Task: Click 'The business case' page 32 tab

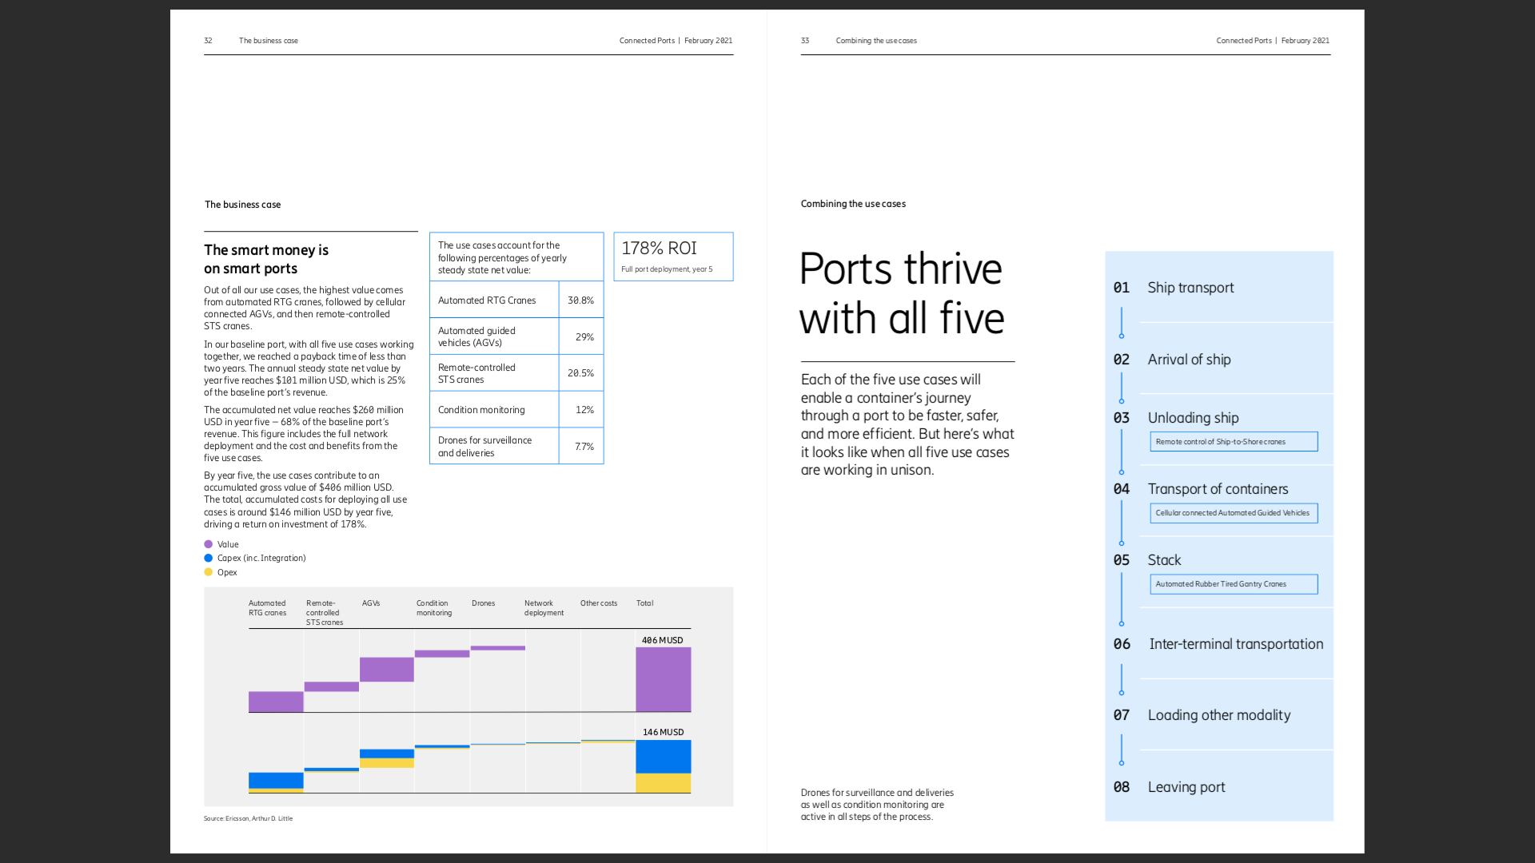Action: click(x=268, y=40)
